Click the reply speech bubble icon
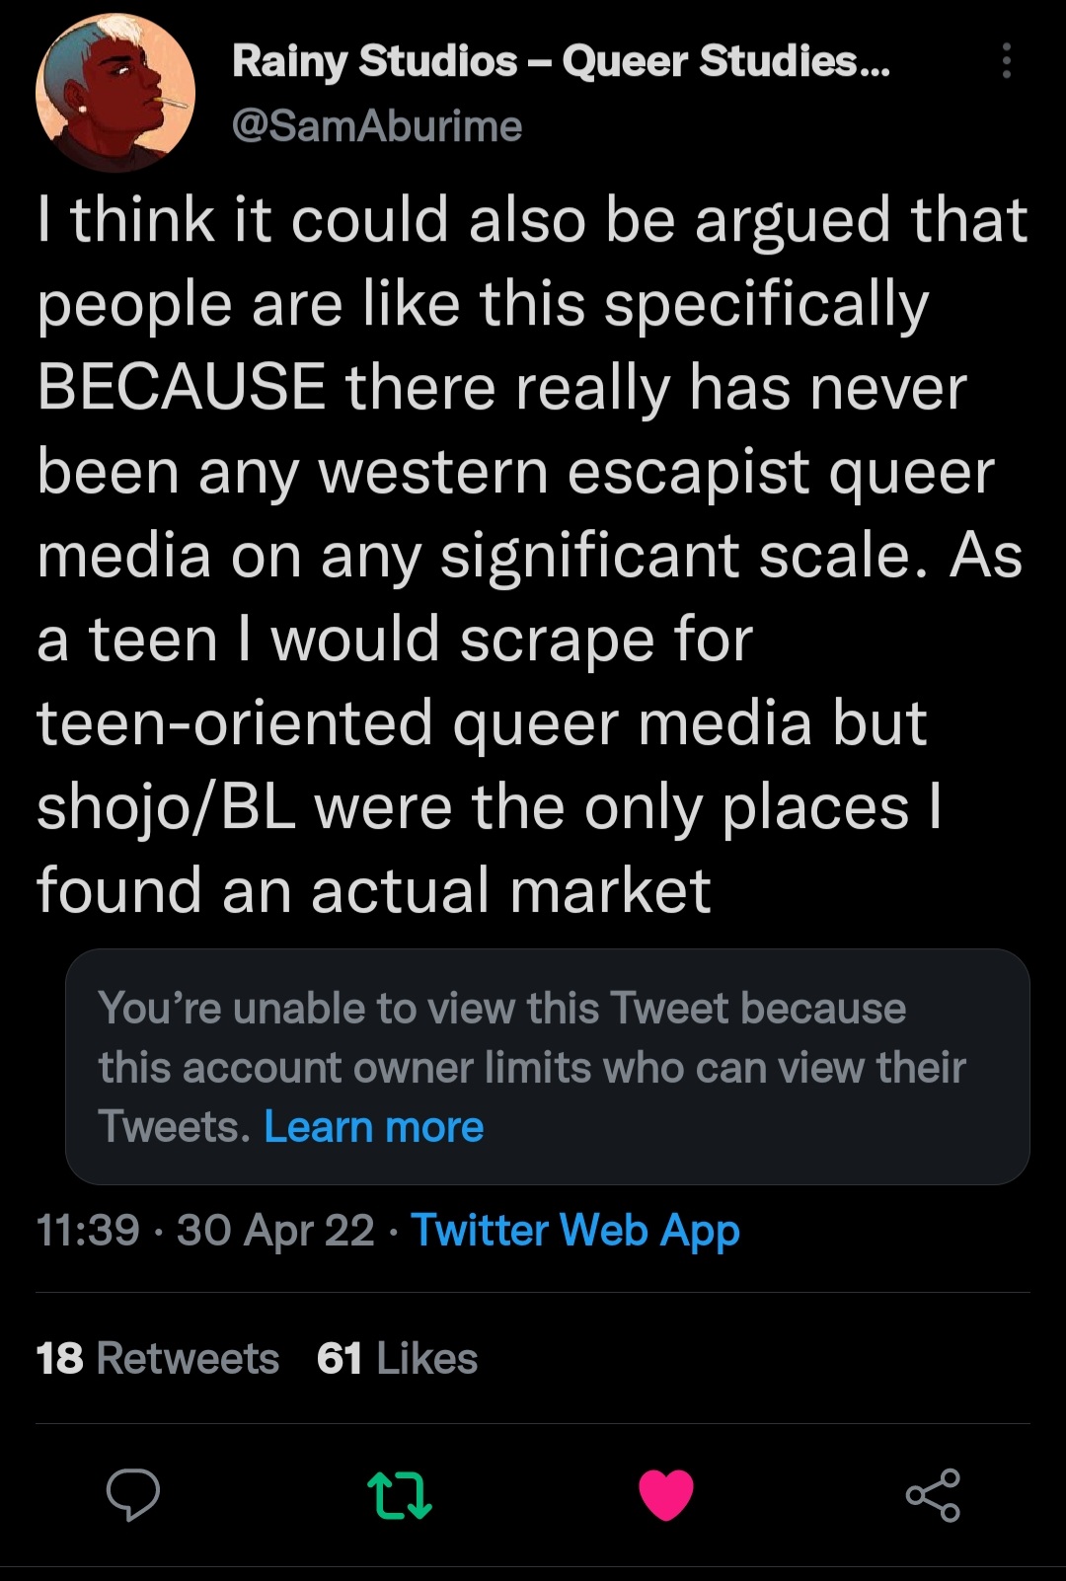The image size is (1066, 1581). [133, 1494]
